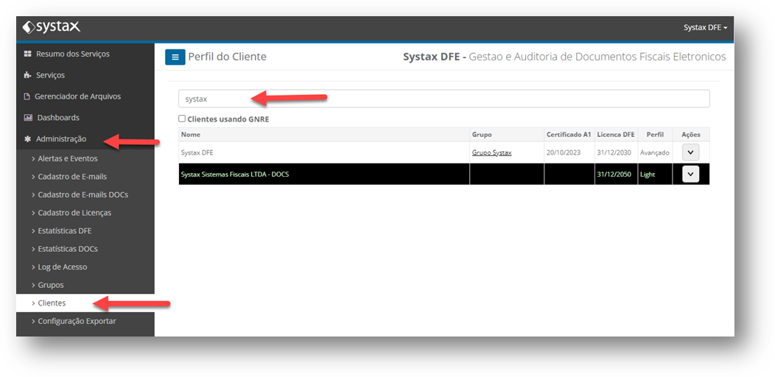Click the client search field containing systax
Image resolution: width=775 pixels, height=377 pixels.
tap(443, 99)
